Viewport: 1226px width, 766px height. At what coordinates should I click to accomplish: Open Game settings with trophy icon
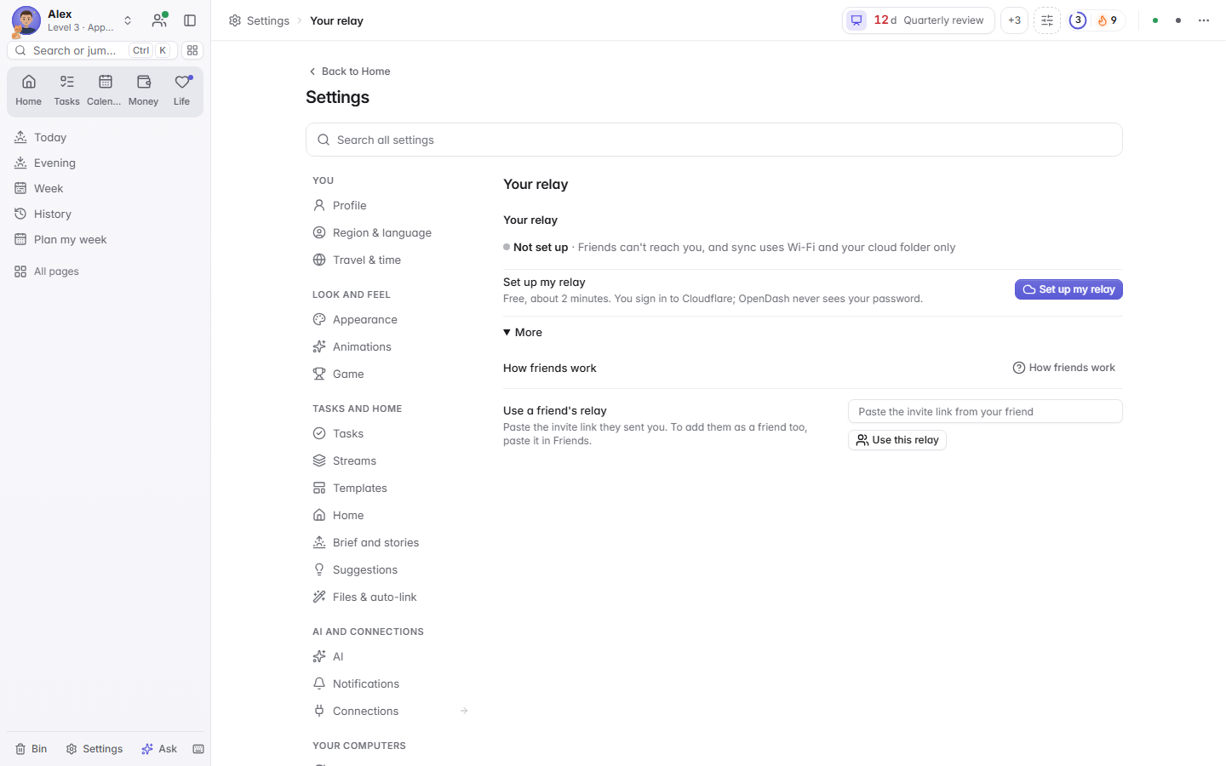pos(391,374)
